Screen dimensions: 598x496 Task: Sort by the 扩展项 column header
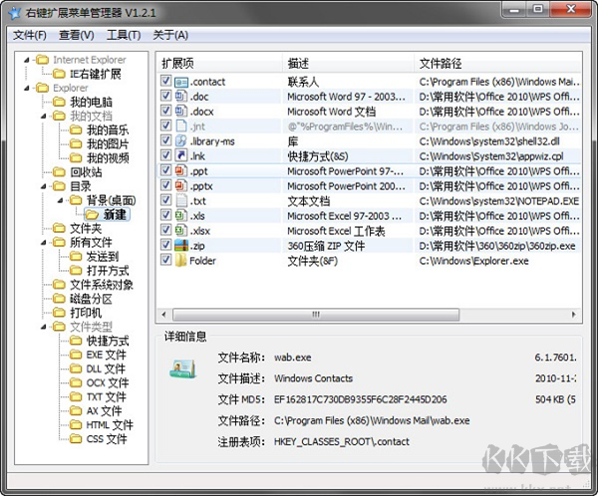pos(219,63)
